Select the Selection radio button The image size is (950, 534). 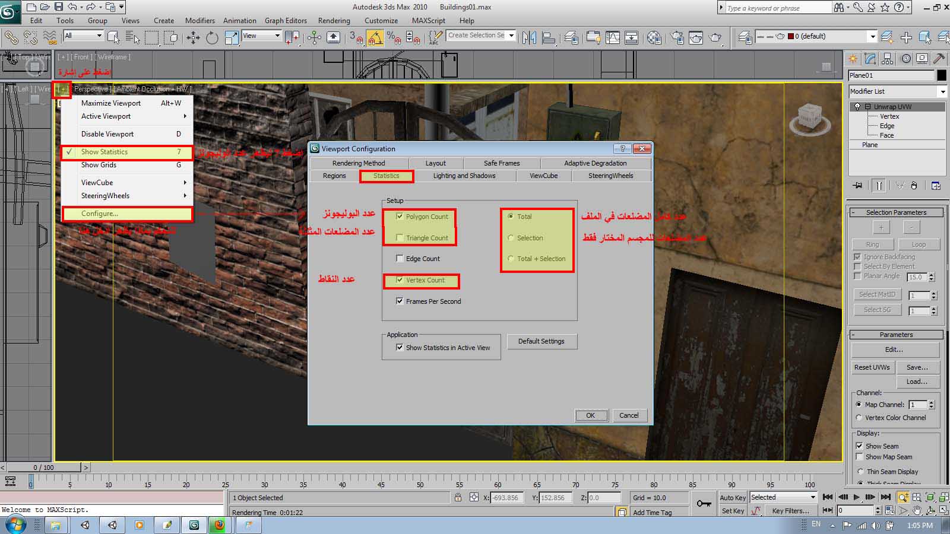[x=511, y=238]
